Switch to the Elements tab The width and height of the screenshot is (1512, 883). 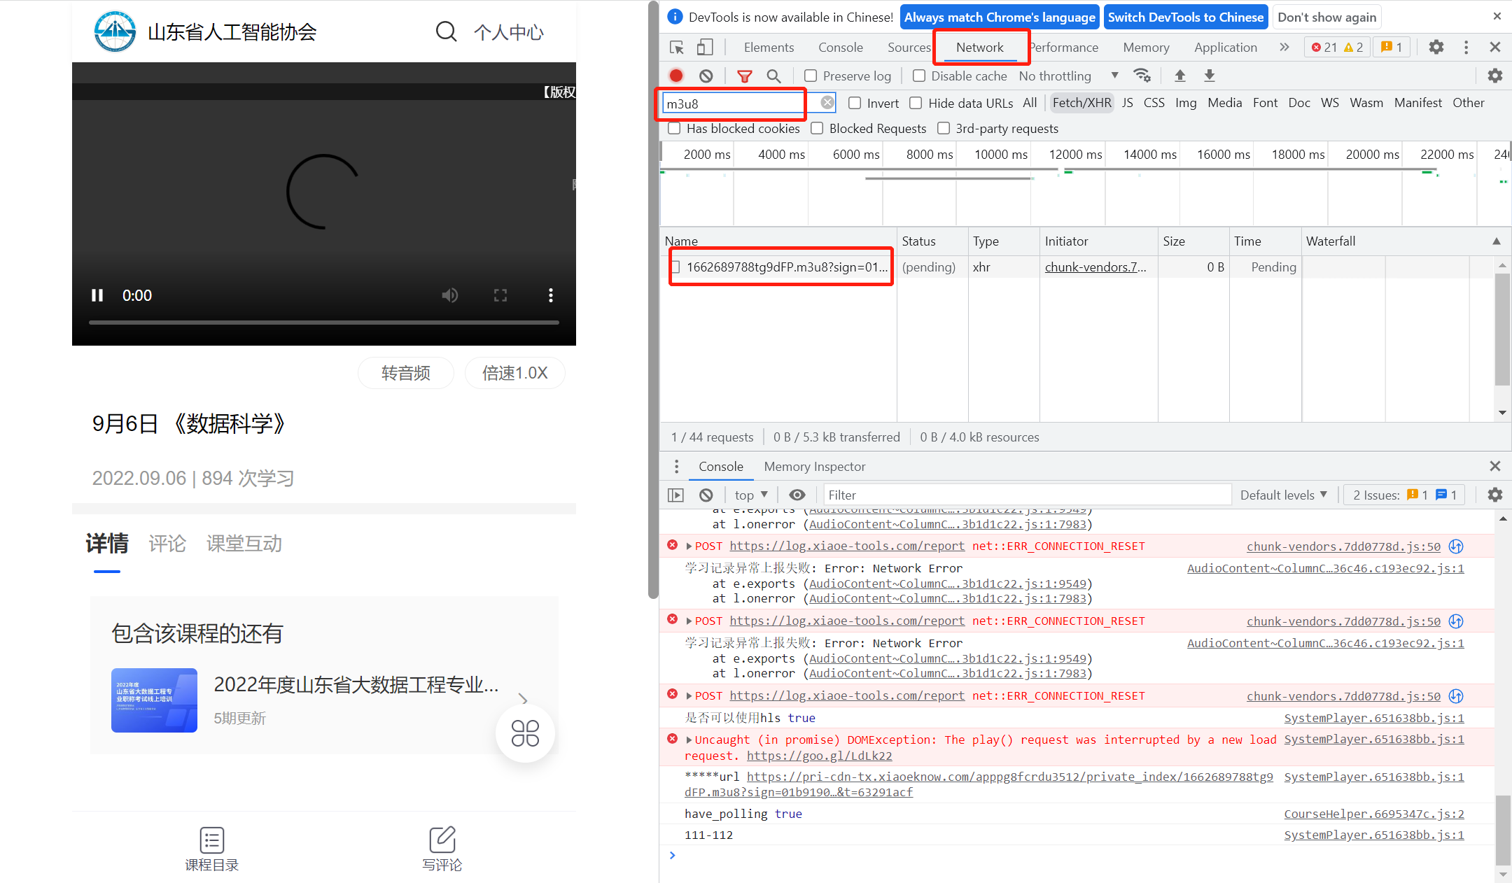(769, 48)
